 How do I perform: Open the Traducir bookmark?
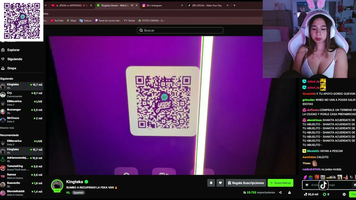pyautogui.click(x=86, y=21)
